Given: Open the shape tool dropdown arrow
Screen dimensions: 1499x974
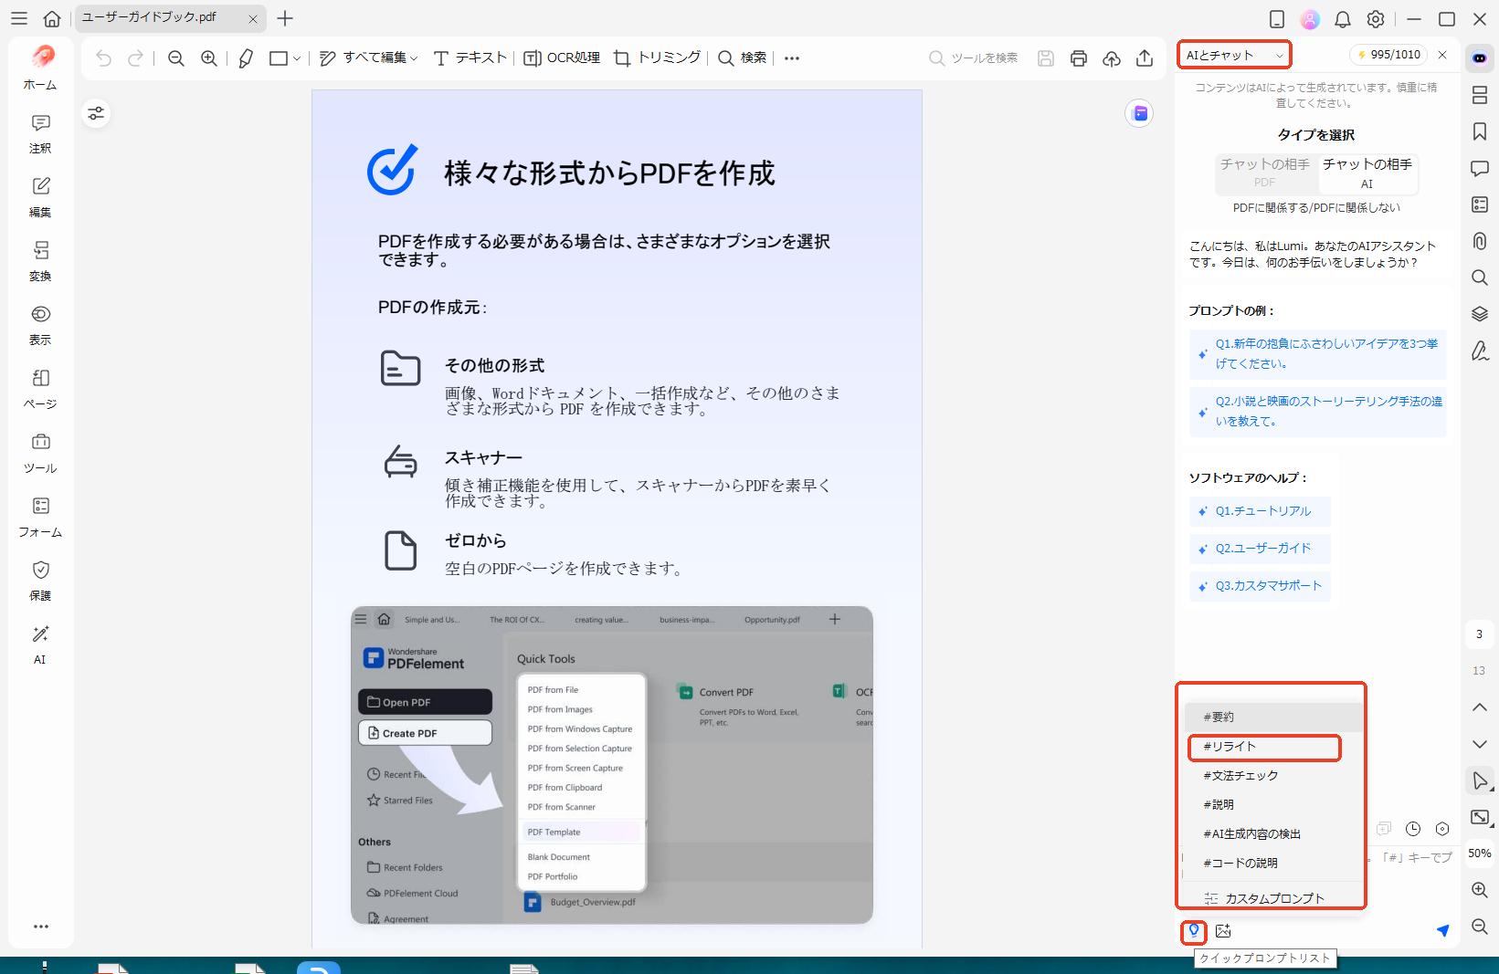Looking at the screenshot, I should coord(295,58).
